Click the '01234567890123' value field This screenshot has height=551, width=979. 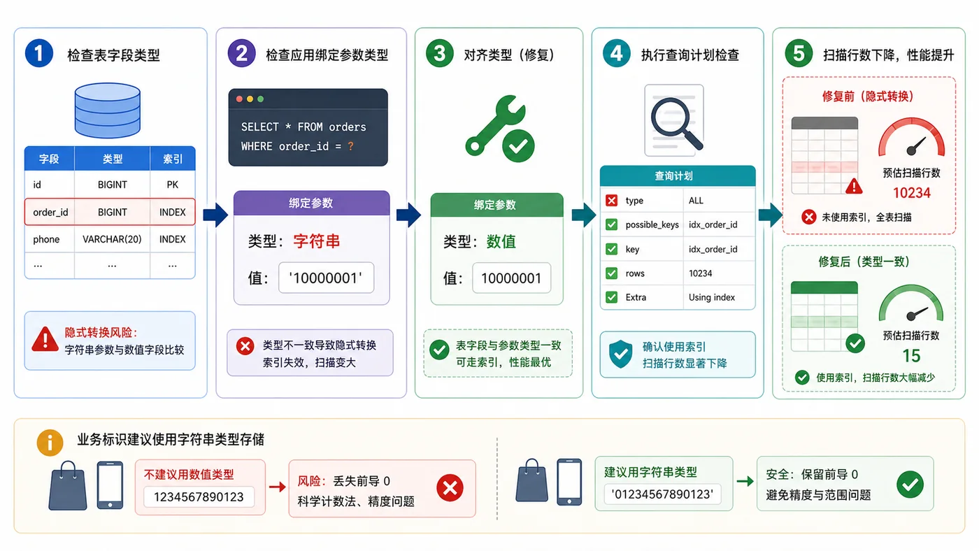662,494
